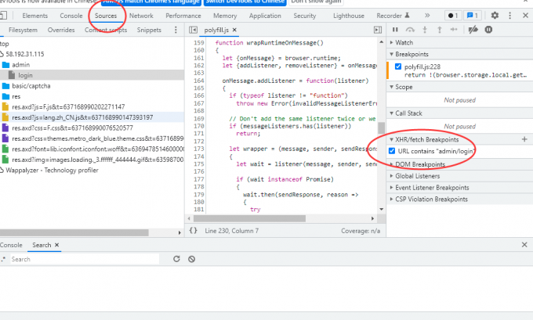Open the Memory tab
Screen dimensions: 533x320
[x=225, y=16]
